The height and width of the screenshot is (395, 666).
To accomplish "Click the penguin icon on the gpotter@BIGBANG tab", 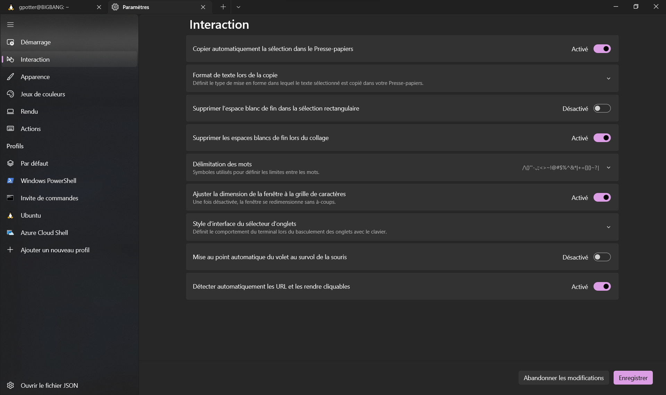I will [x=11, y=7].
